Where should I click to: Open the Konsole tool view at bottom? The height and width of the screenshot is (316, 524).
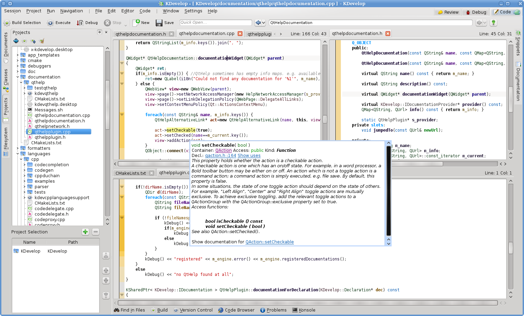click(304, 310)
